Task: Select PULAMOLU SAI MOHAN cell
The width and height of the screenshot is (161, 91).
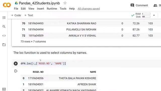Action: [x=81, y=29]
